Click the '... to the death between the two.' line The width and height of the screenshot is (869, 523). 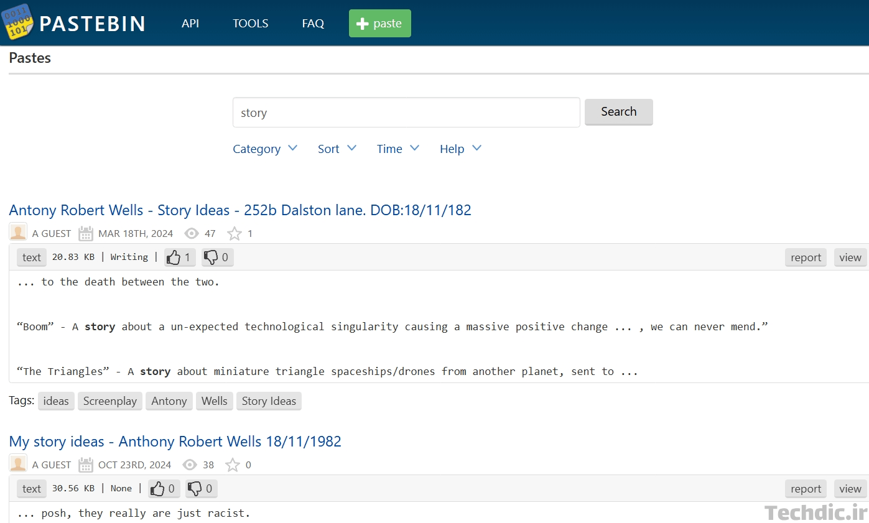click(x=118, y=282)
